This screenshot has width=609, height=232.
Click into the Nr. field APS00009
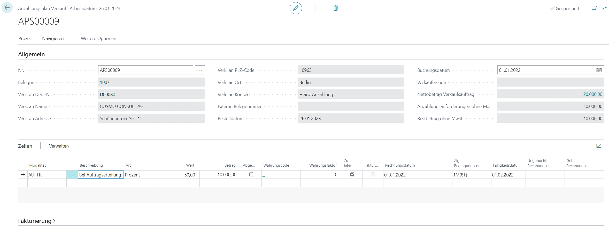(145, 70)
